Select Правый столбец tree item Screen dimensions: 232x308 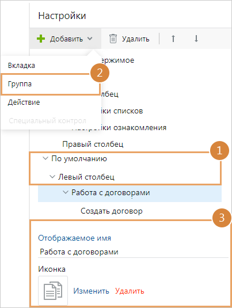[93, 144]
